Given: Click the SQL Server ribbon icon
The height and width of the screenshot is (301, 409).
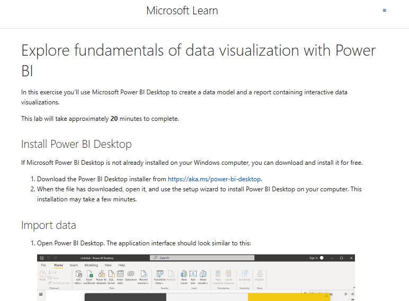Looking at the screenshot, I should coord(111,277).
